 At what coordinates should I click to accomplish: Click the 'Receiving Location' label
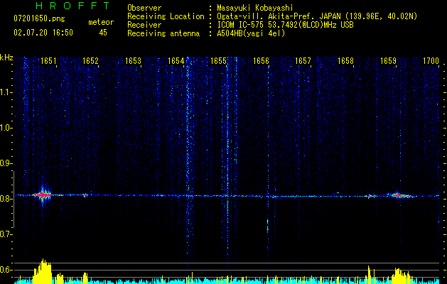166,16
